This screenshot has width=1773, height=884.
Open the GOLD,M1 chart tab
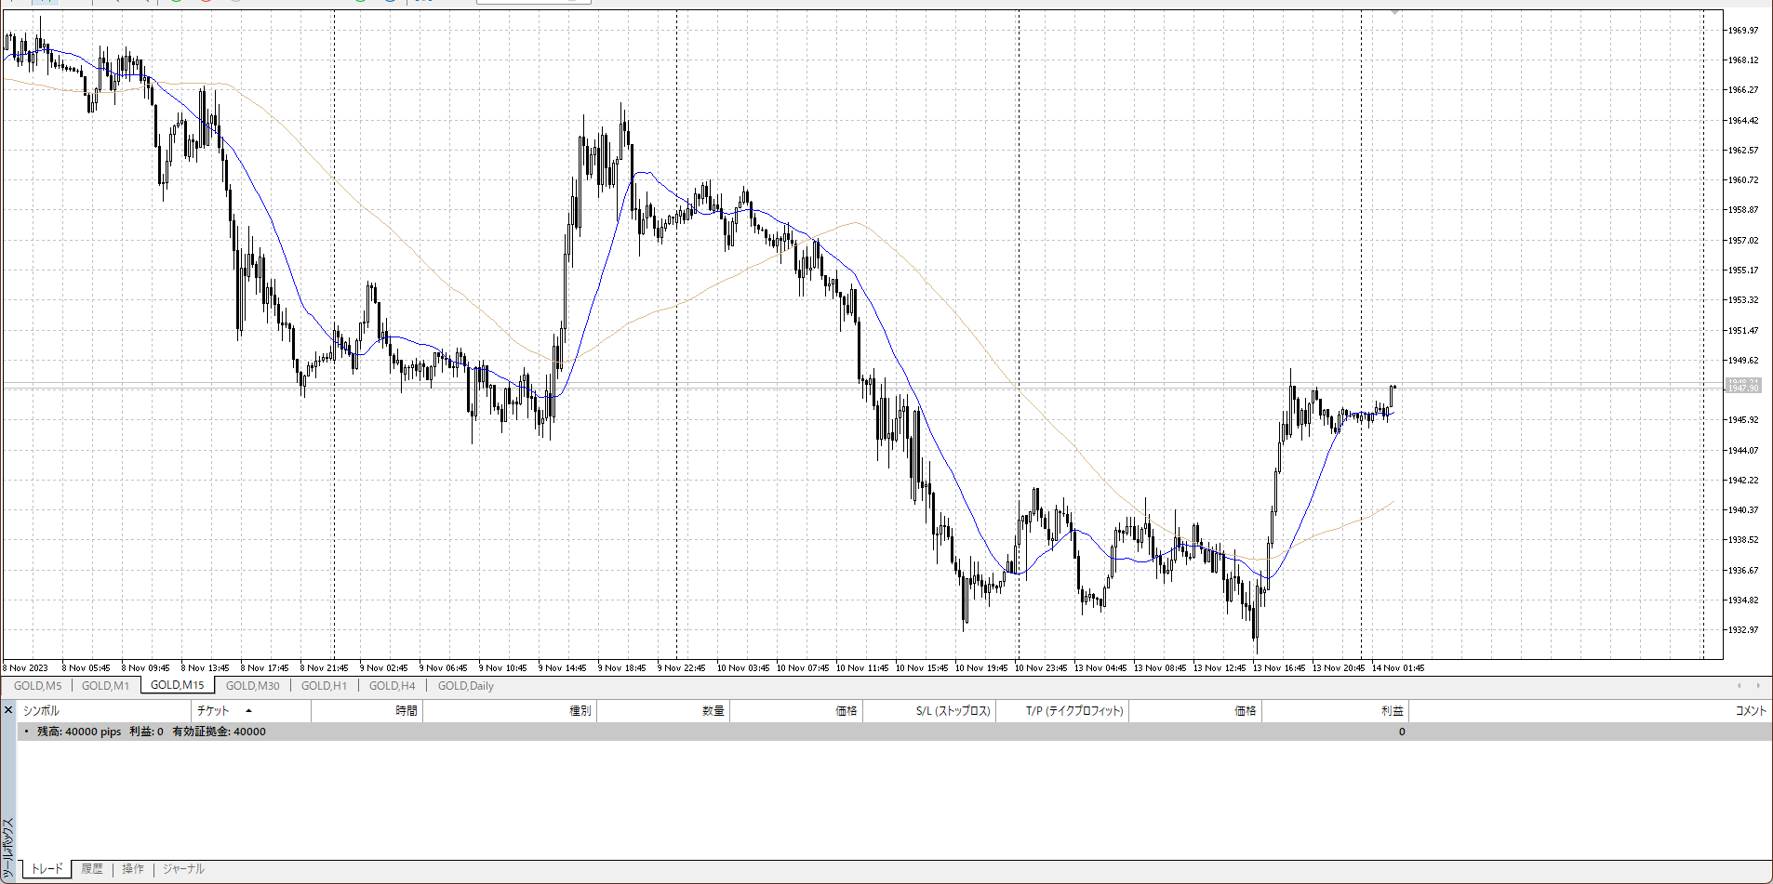click(105, 686)
